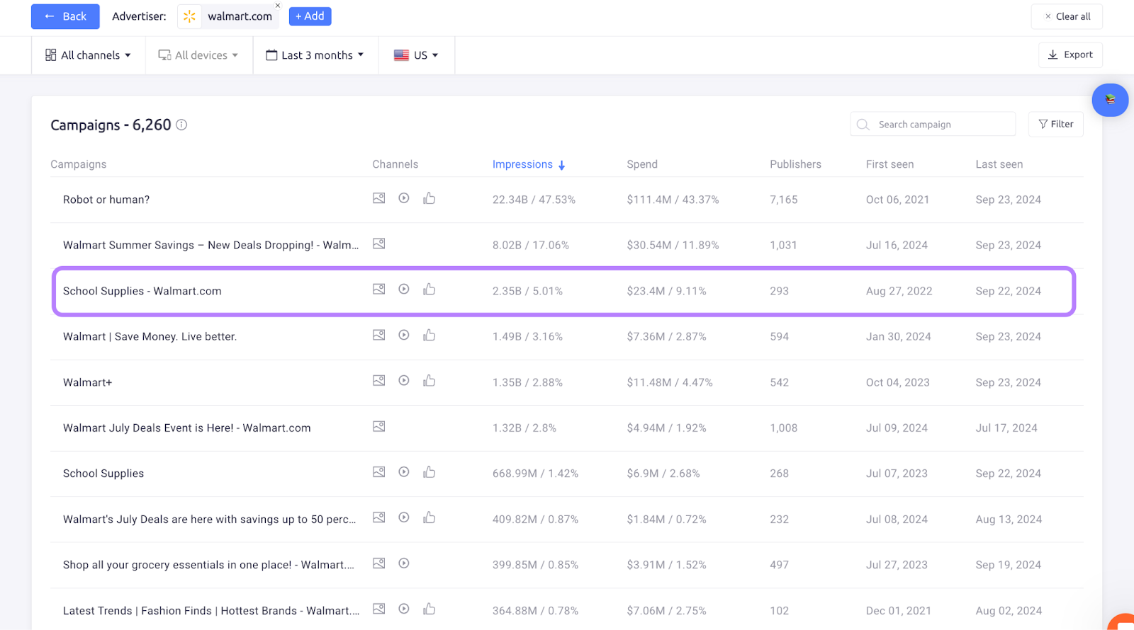Click the $23.4M / 9.11% spend value
This screenshot has width=1134, height=630.
[x=666, y=291]
